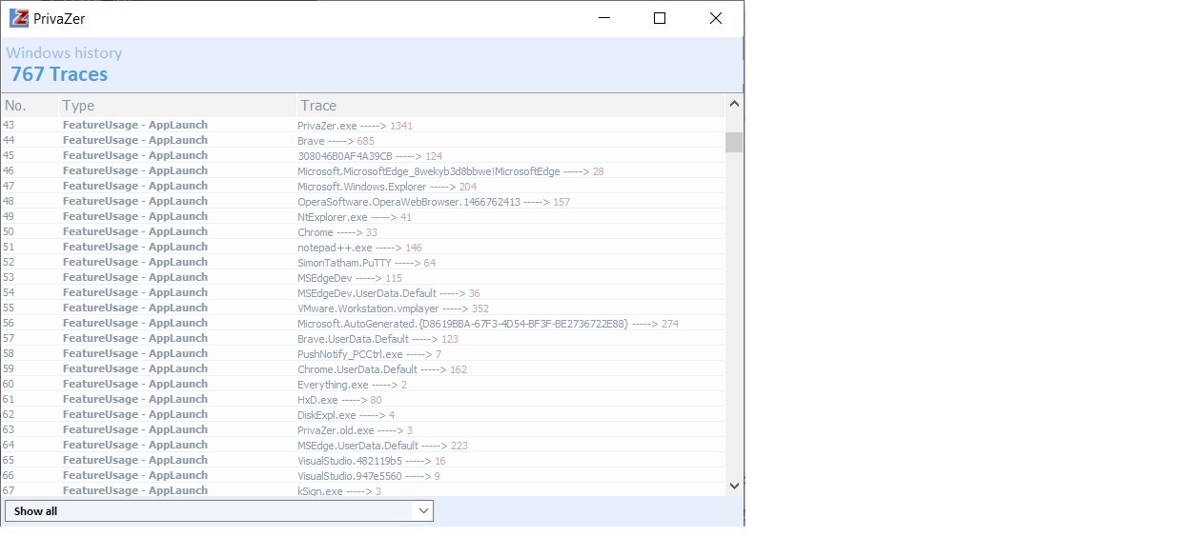Screen dimensions: 1204x537
Task: Select the Microsoft.Windows.Explorer trace entry
Action: click(x=386, y=187)
